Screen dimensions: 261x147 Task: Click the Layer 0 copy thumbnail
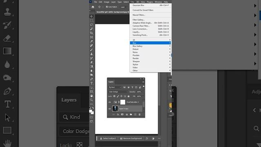pos(115,109)
